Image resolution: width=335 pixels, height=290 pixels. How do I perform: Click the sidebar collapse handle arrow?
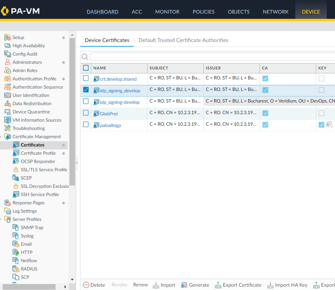pyautogui.click(x=77, y=163)
